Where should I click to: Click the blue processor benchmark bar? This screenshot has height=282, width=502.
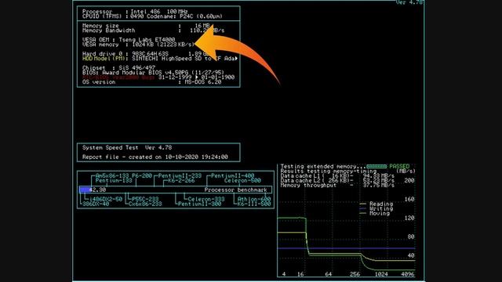[85, 190]
